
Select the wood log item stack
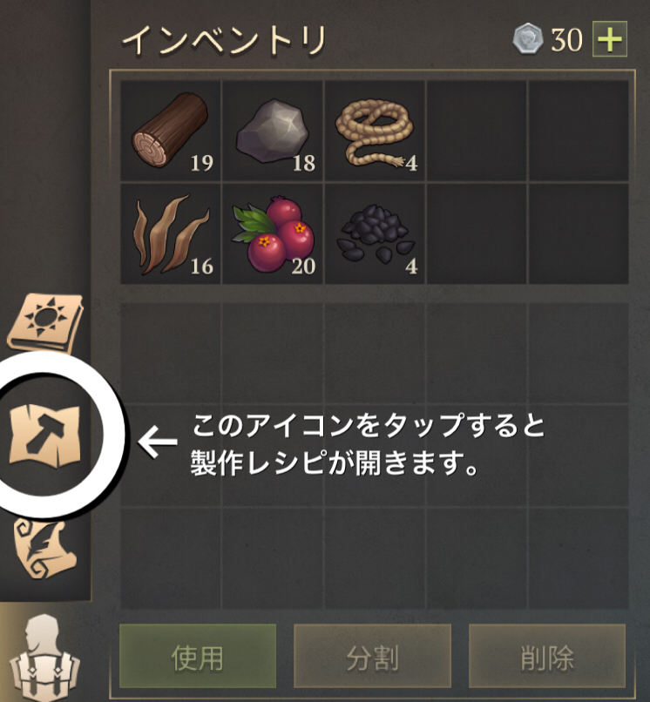[171, 131]
